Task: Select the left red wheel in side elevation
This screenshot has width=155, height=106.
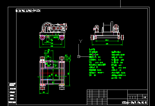Action: tap(42, 38)
